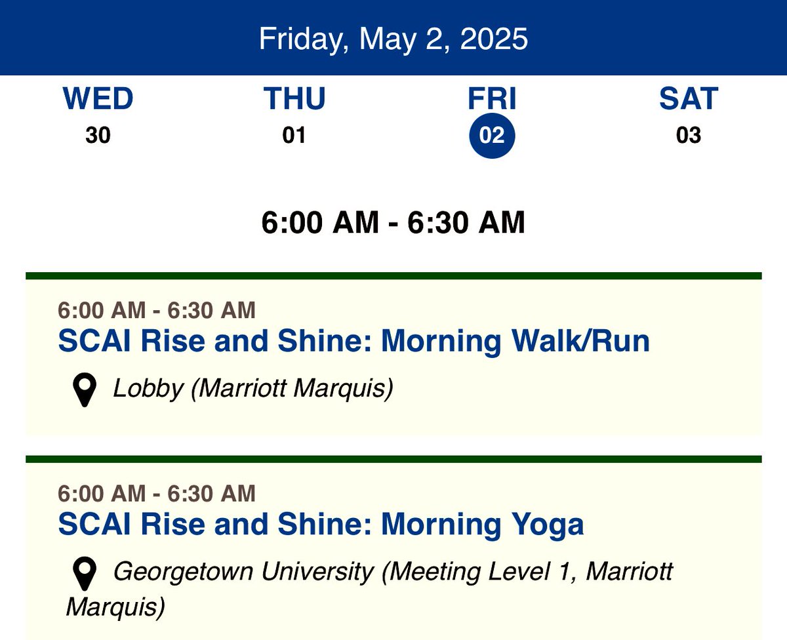Click the location pin for Georgetown University

tap(85, 574)
